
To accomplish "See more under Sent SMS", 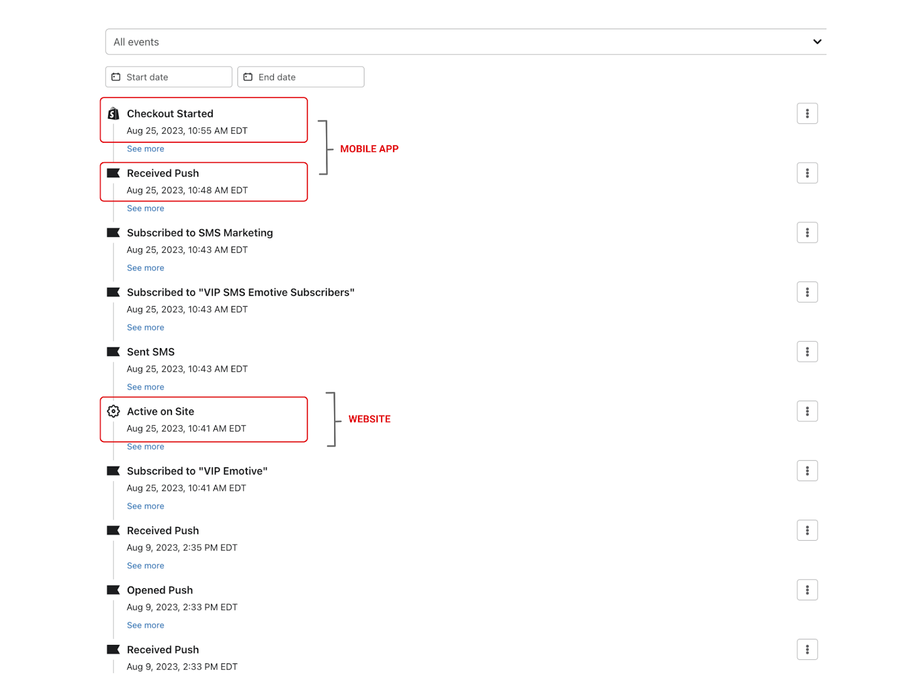I will click(x=146, y=387).
